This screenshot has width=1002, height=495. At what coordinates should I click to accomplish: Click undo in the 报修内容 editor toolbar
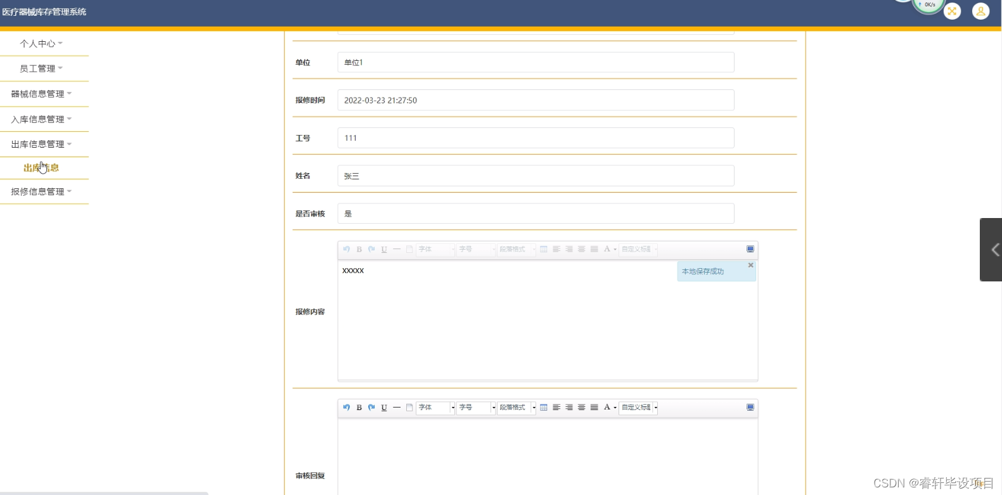(x=346, y=249)
